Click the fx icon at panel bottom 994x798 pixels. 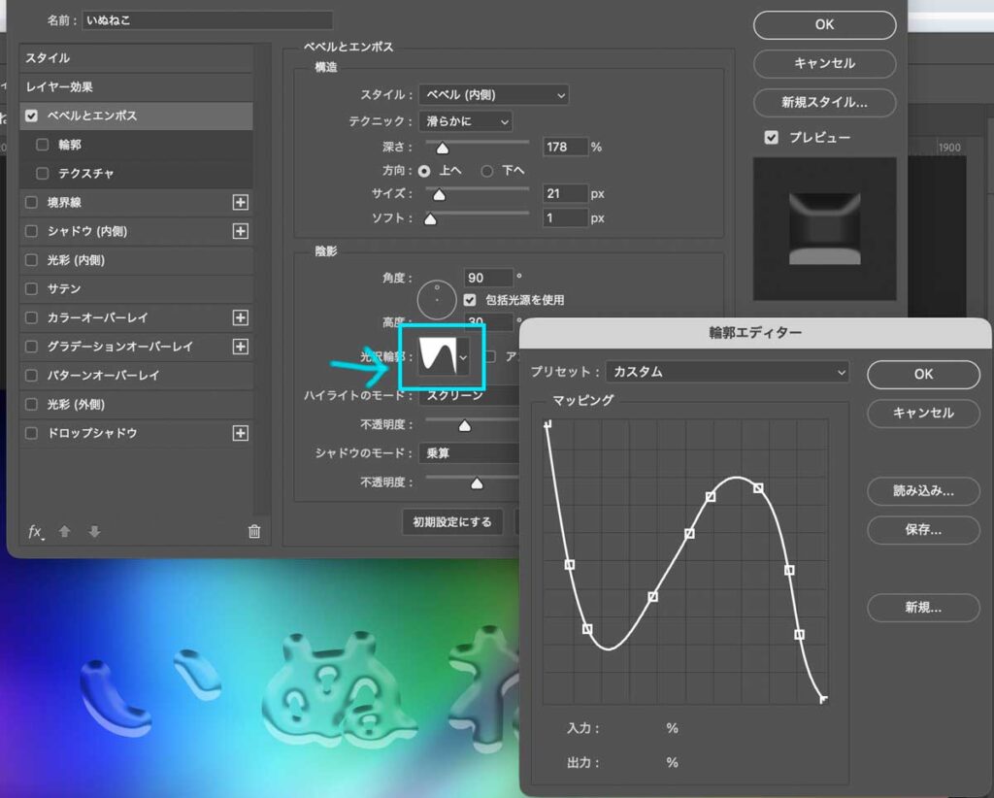(34, 531)
